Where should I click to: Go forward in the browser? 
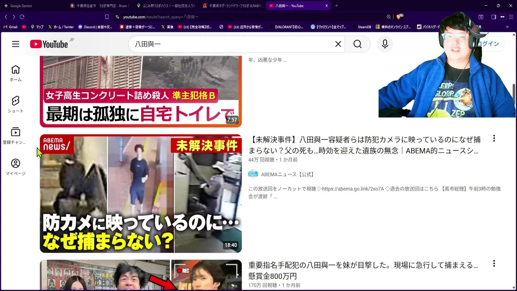(x=14, y=17)
